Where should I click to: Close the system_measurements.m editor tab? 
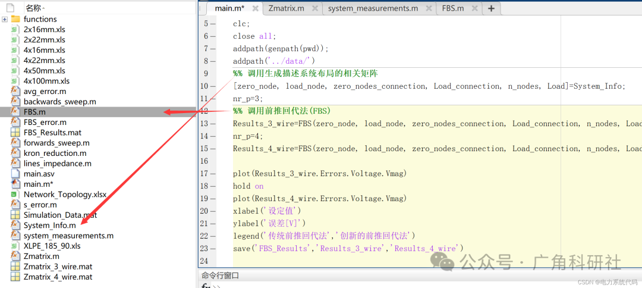[429, 8]
